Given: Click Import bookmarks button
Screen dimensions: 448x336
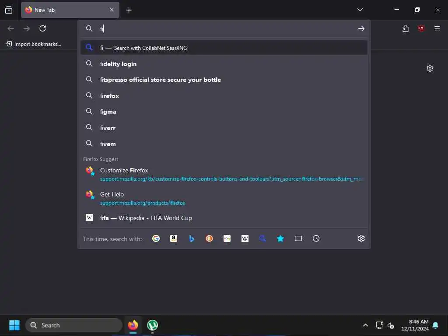Looking at the screenshot, I should point(33,44).
